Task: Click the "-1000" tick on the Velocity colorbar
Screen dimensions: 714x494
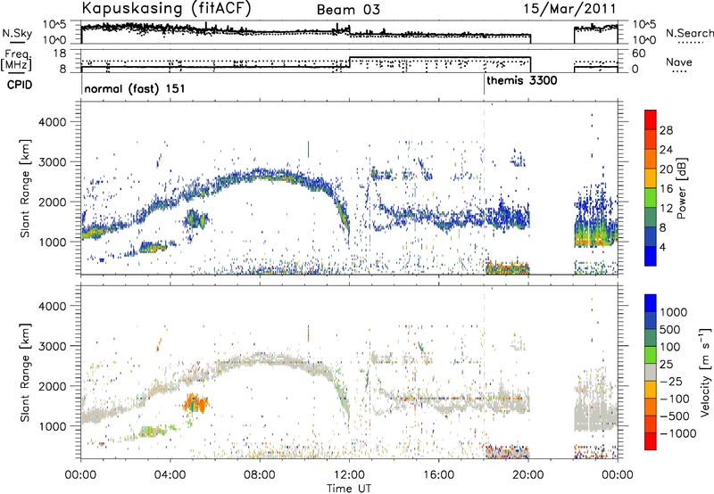Action: 677,433
